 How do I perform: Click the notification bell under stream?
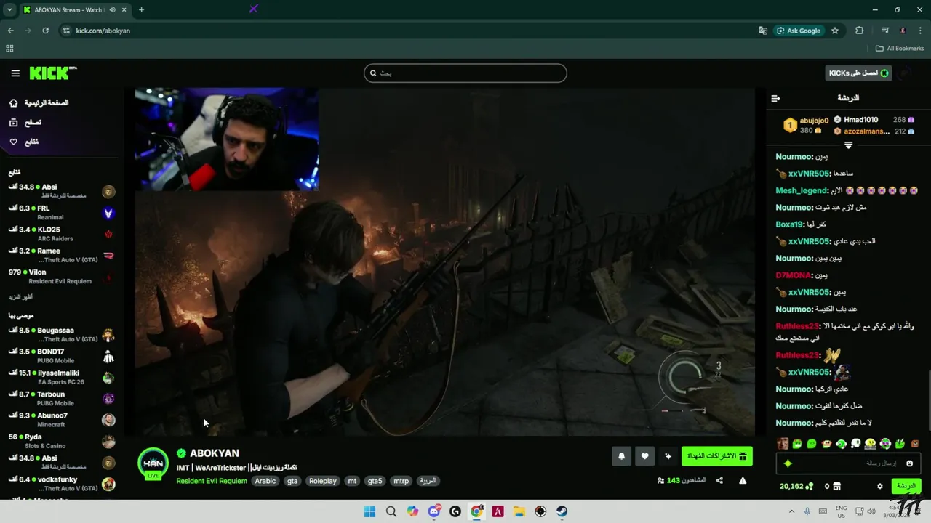(x=622, y=456)
